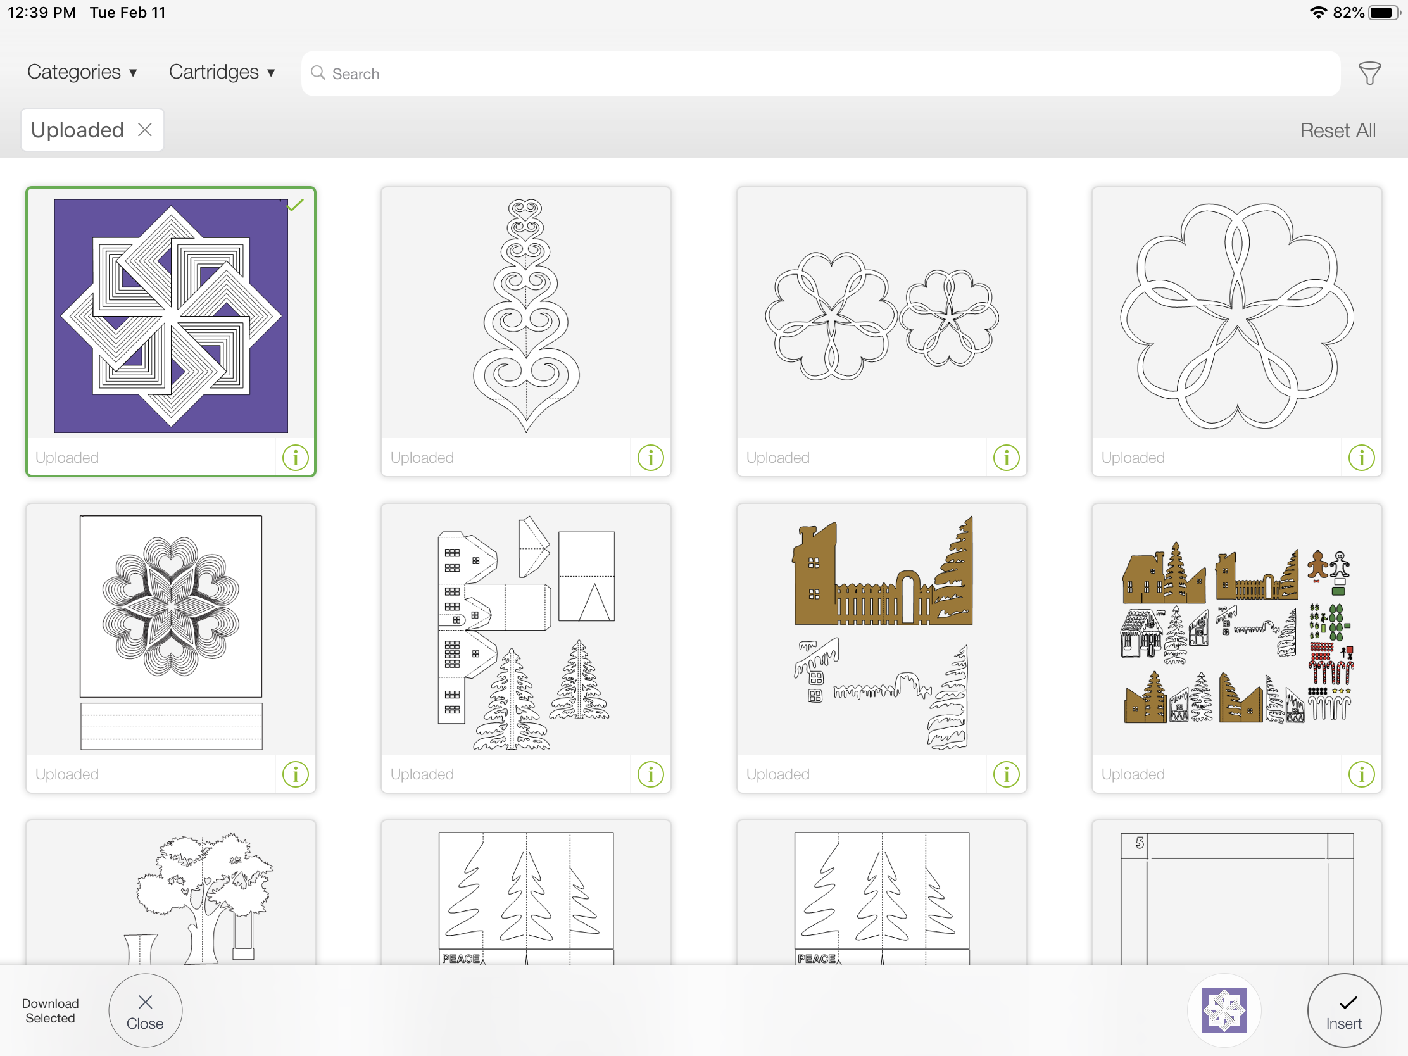Deselect the checked purple pinwheel image
This screenshot has height=1056, width=1408.
170,317
